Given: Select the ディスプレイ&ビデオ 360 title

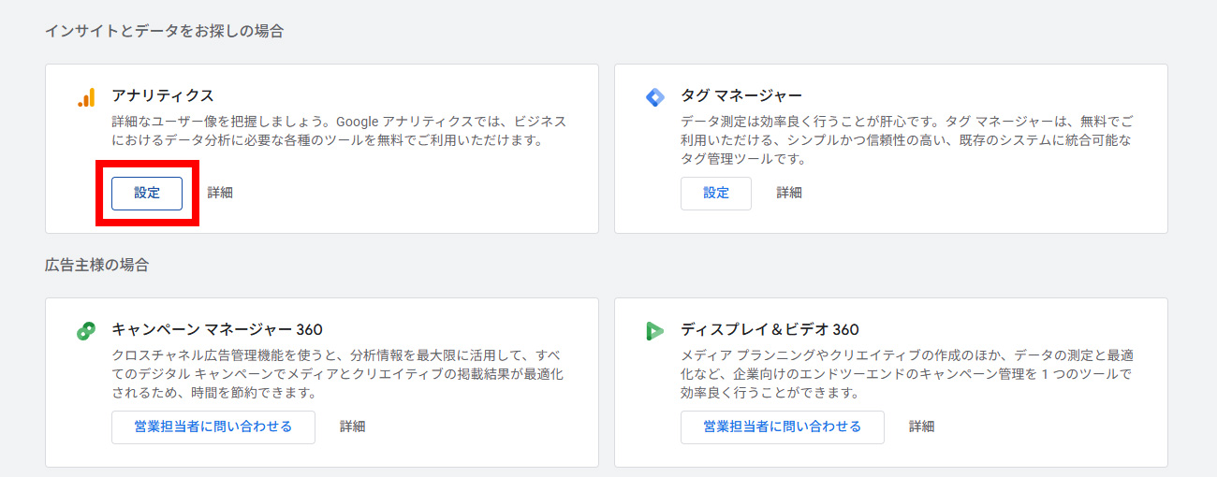Looking at the screenshot, I should (770, 329).
